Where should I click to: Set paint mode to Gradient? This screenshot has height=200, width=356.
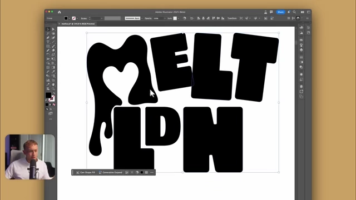click(x=51, y=104)
